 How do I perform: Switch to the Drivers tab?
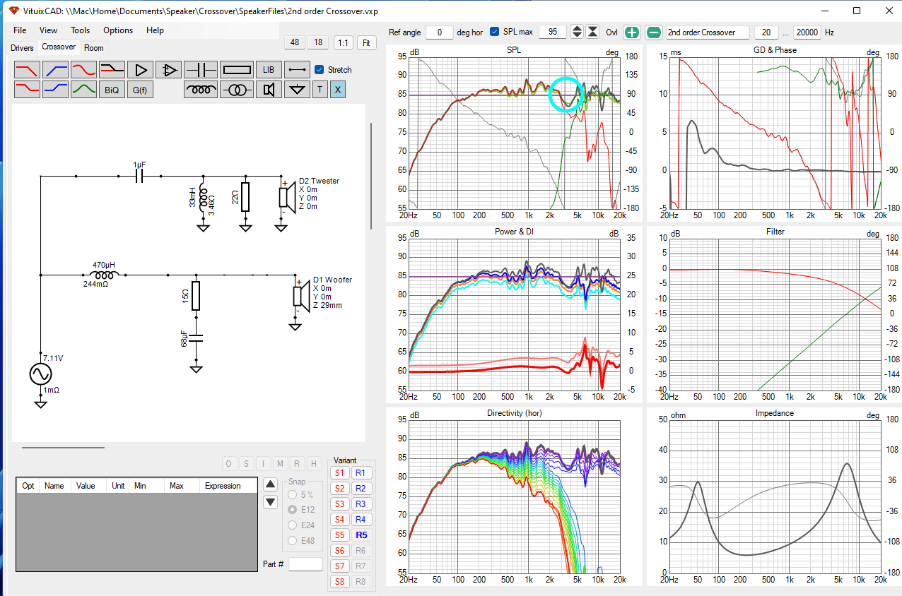[x=22, y=48]
